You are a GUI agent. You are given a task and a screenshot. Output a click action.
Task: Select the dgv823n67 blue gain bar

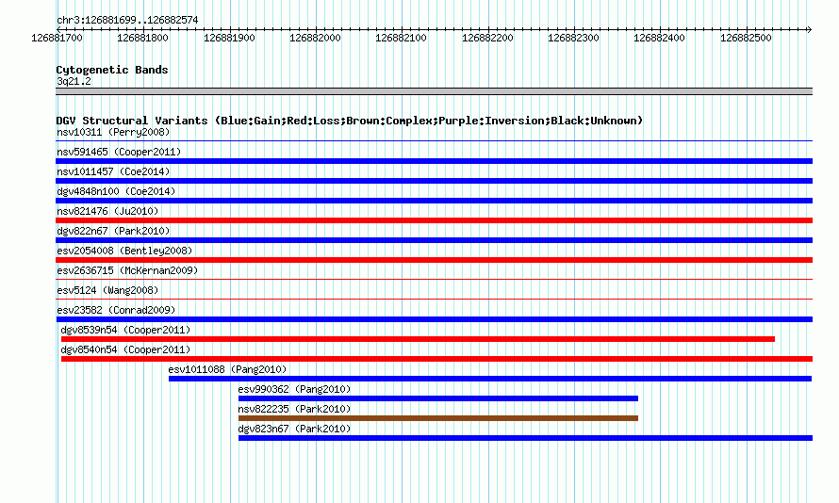coord(525,438)
